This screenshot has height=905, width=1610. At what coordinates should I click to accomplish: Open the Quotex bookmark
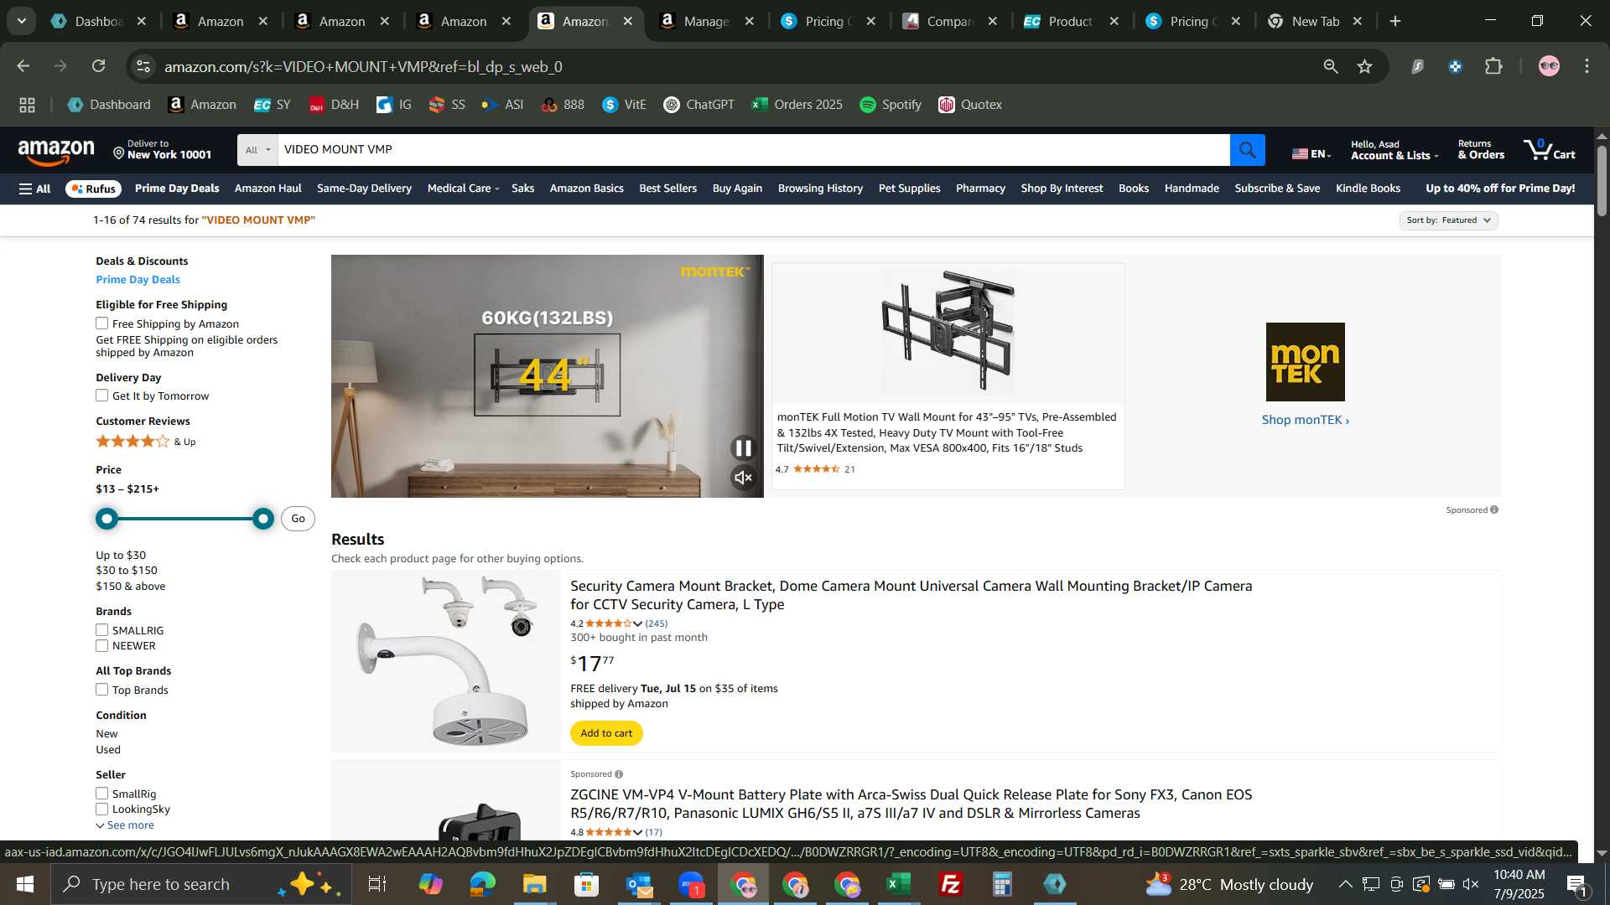click(970, 105)
